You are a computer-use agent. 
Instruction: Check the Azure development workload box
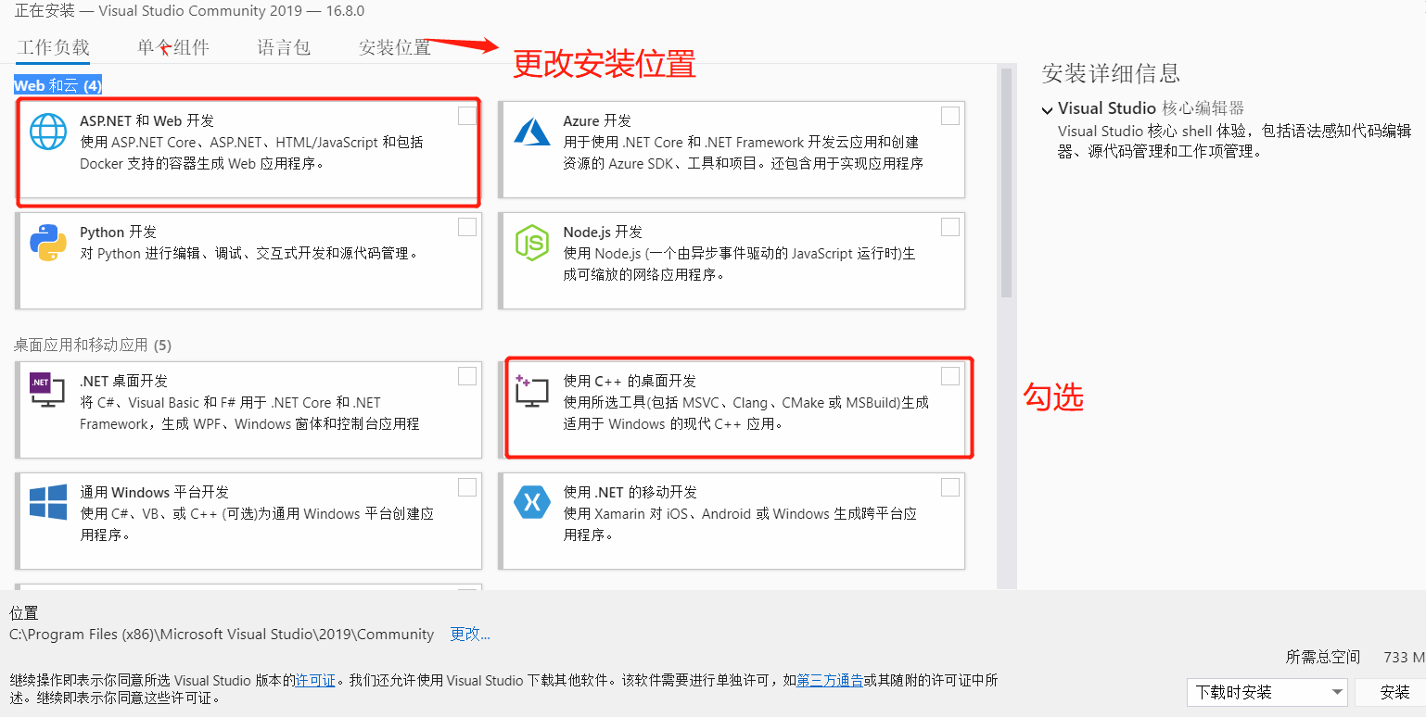tap(950, 116)
